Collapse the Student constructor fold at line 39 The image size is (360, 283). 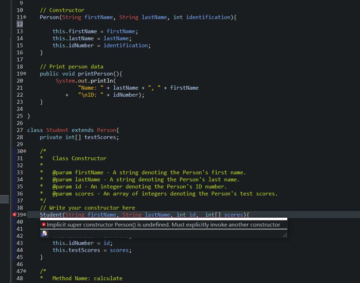25,215
